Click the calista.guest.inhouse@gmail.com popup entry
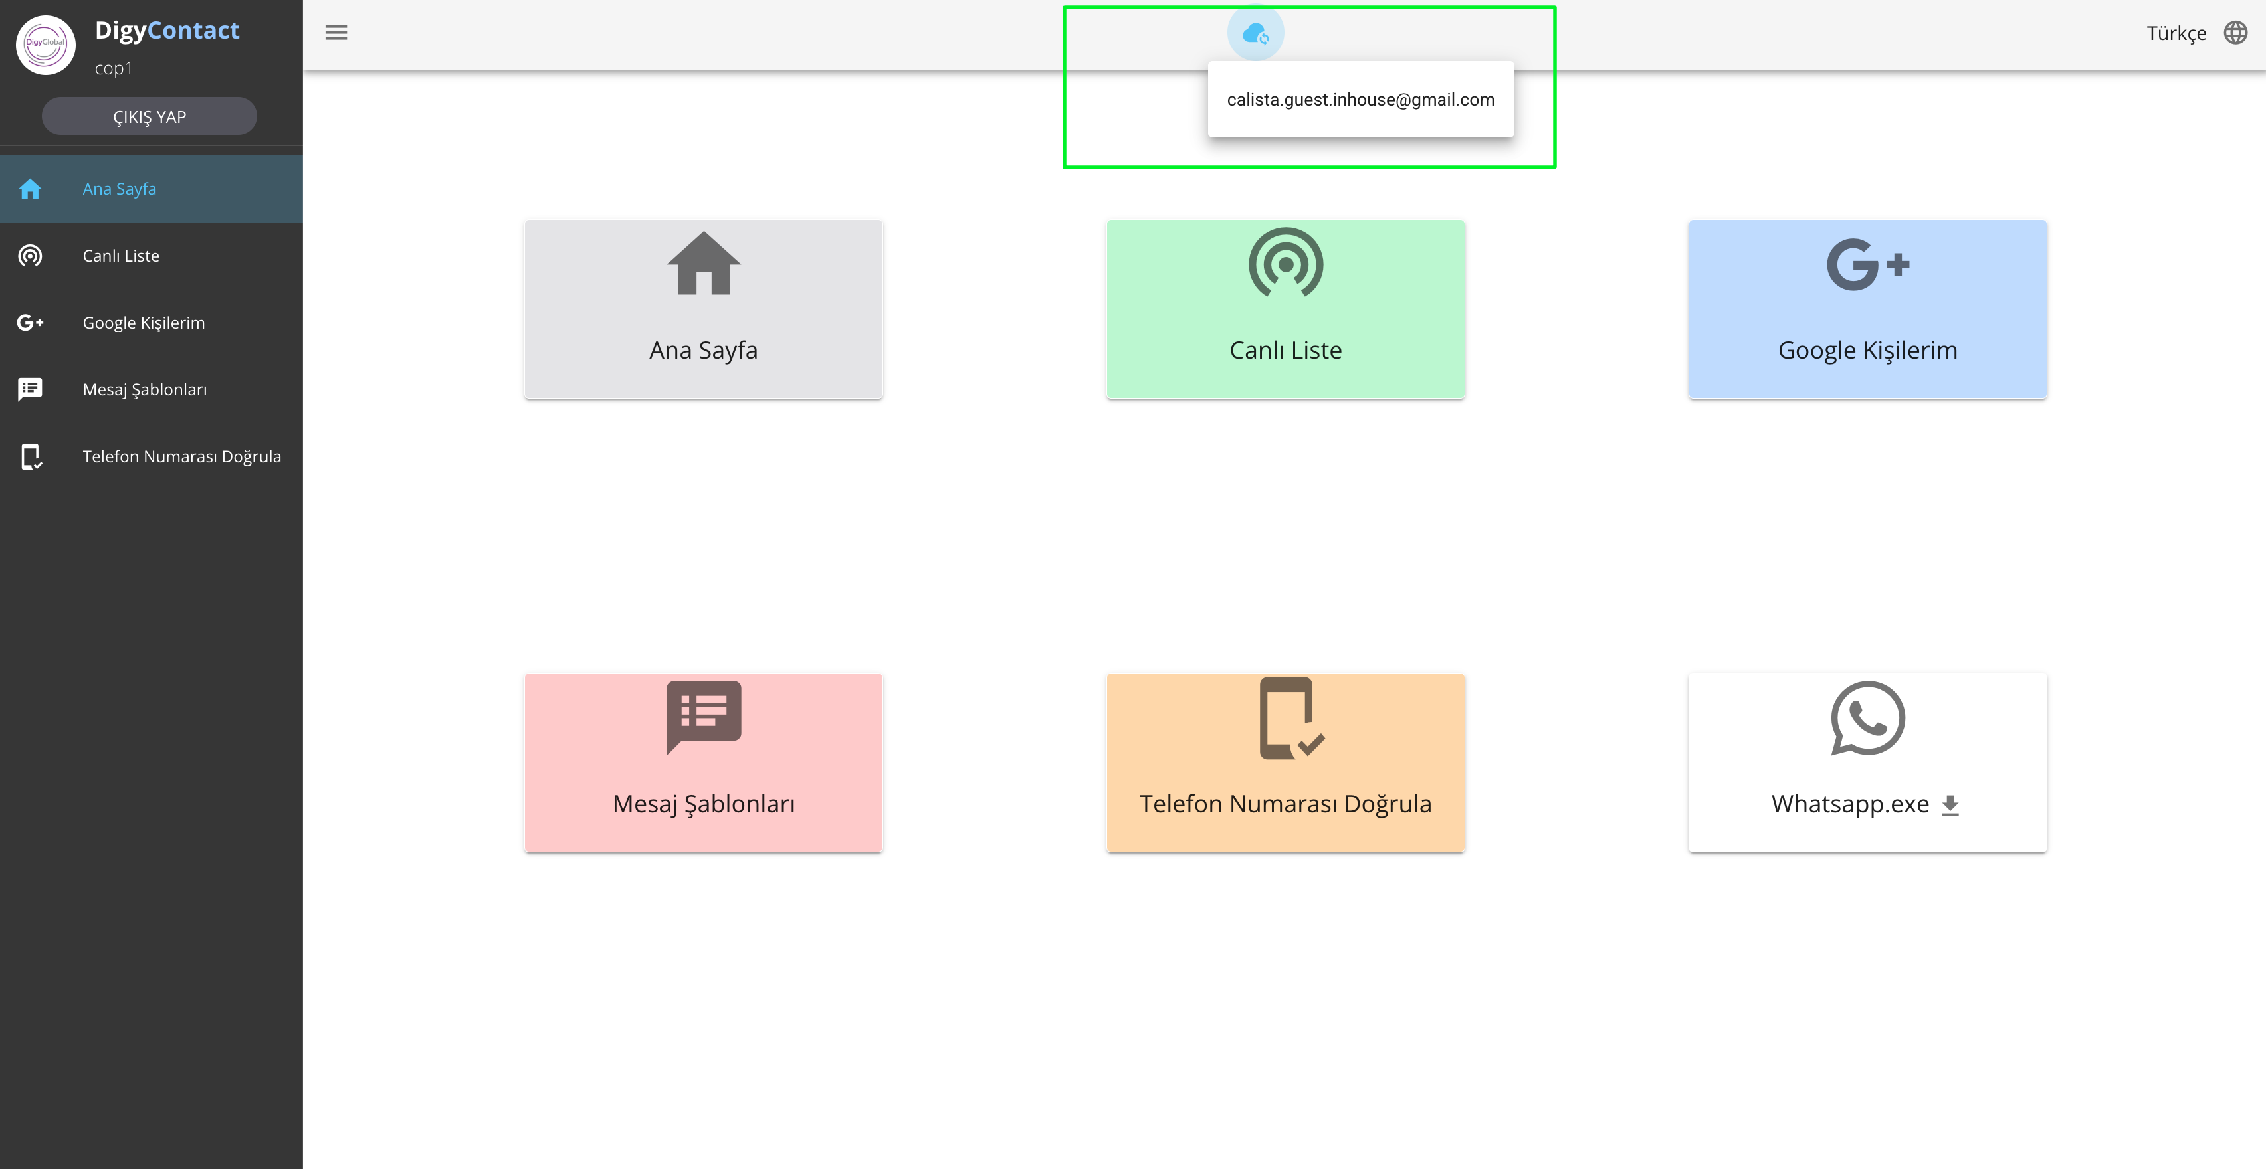2266x1169 pixels. tap(1360, 100)
